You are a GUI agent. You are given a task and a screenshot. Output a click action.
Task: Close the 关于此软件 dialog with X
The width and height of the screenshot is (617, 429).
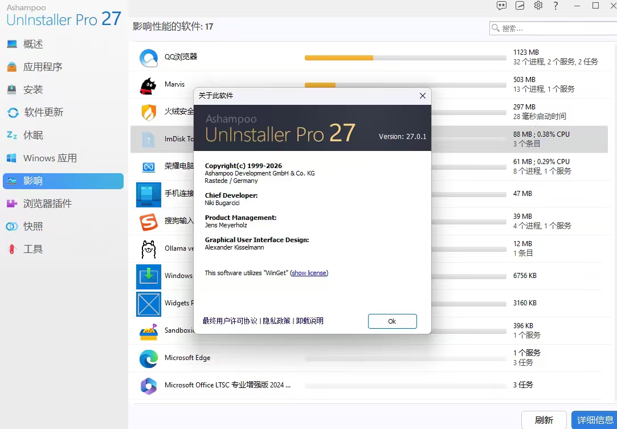(x=423, y=96)
